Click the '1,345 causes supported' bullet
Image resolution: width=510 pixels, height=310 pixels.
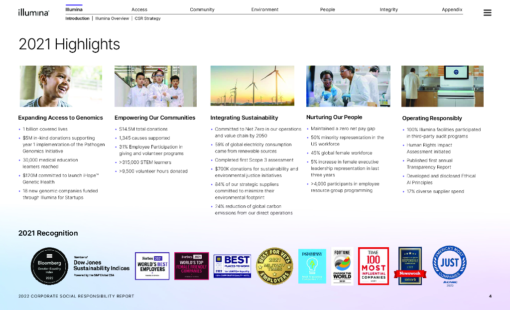click(x=144, y=138)
